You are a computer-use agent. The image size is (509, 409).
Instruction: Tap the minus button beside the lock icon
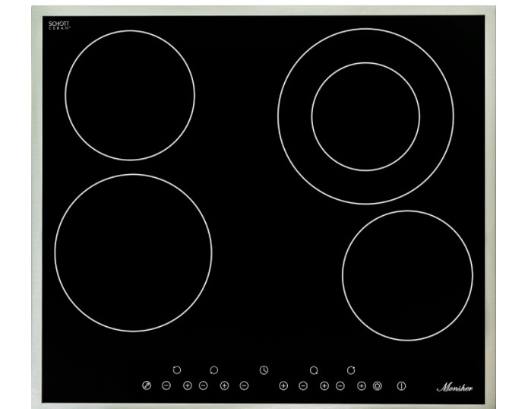pos(166,386)
